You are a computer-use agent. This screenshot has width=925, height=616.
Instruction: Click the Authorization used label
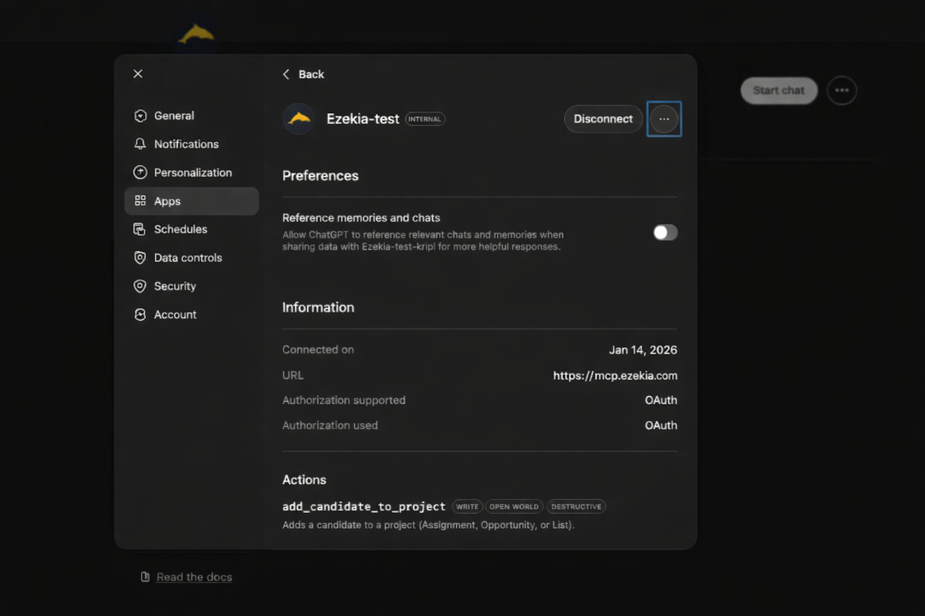tap(330, 425)
